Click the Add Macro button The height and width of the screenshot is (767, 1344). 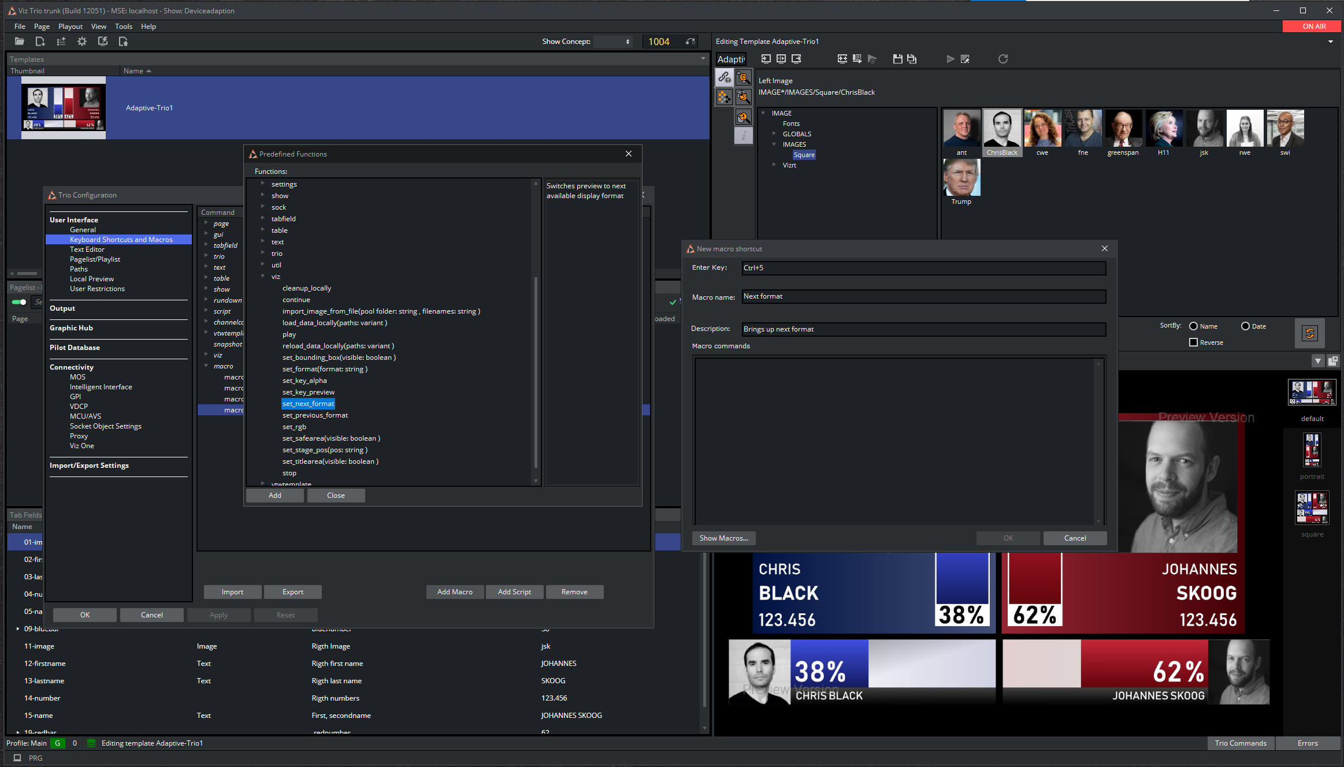[455, 591]
